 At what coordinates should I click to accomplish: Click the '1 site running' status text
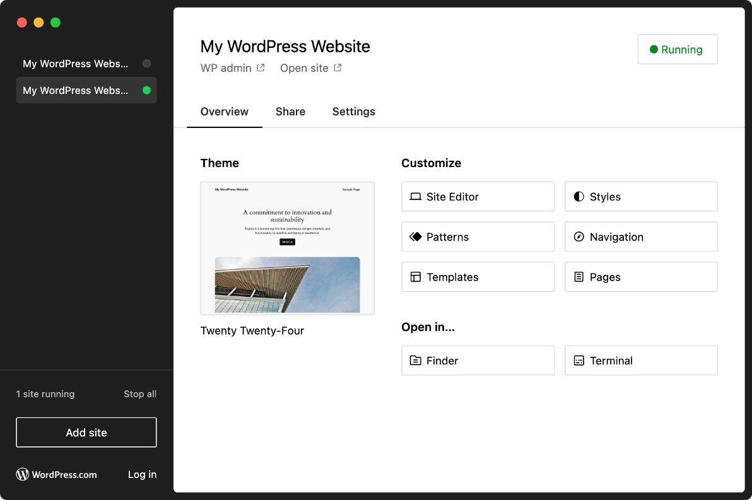pyautogui.click(x=45, y=394)
